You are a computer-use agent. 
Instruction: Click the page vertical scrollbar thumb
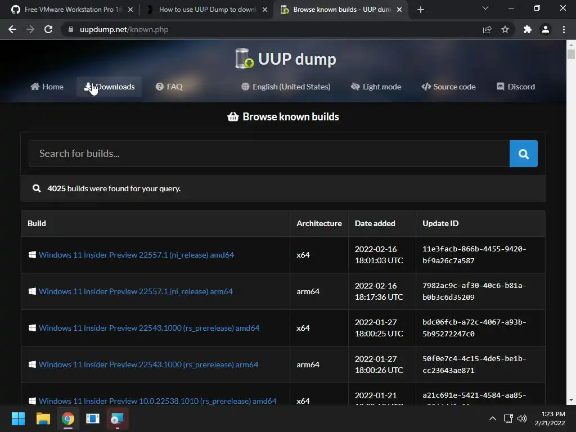(570, 53)
